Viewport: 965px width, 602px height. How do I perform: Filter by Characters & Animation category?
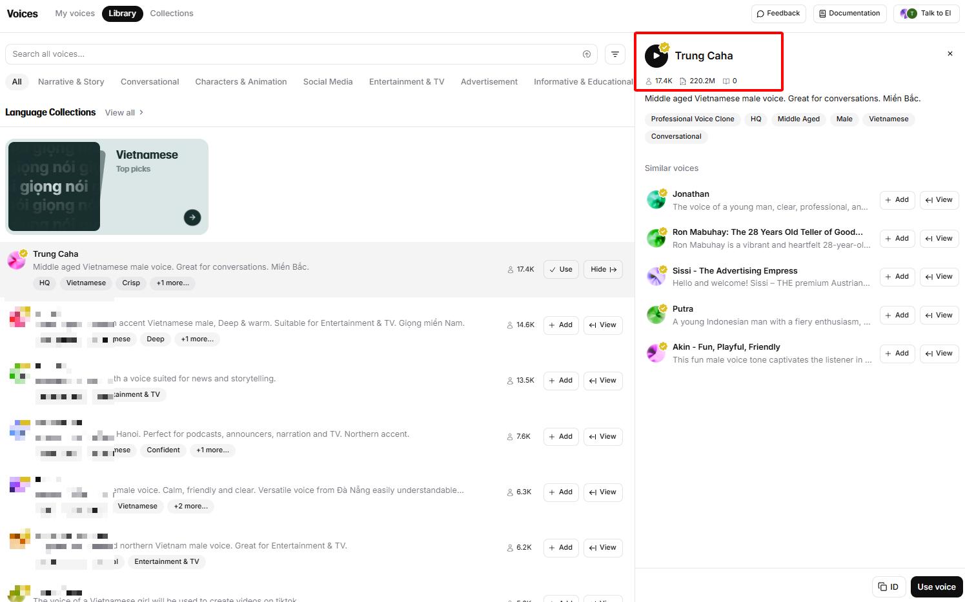pos(241,82)
